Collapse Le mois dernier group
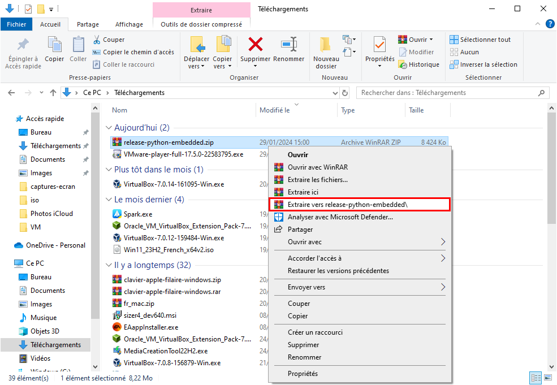557x385 pixels. pyautogui.click(x=109, y=199)
